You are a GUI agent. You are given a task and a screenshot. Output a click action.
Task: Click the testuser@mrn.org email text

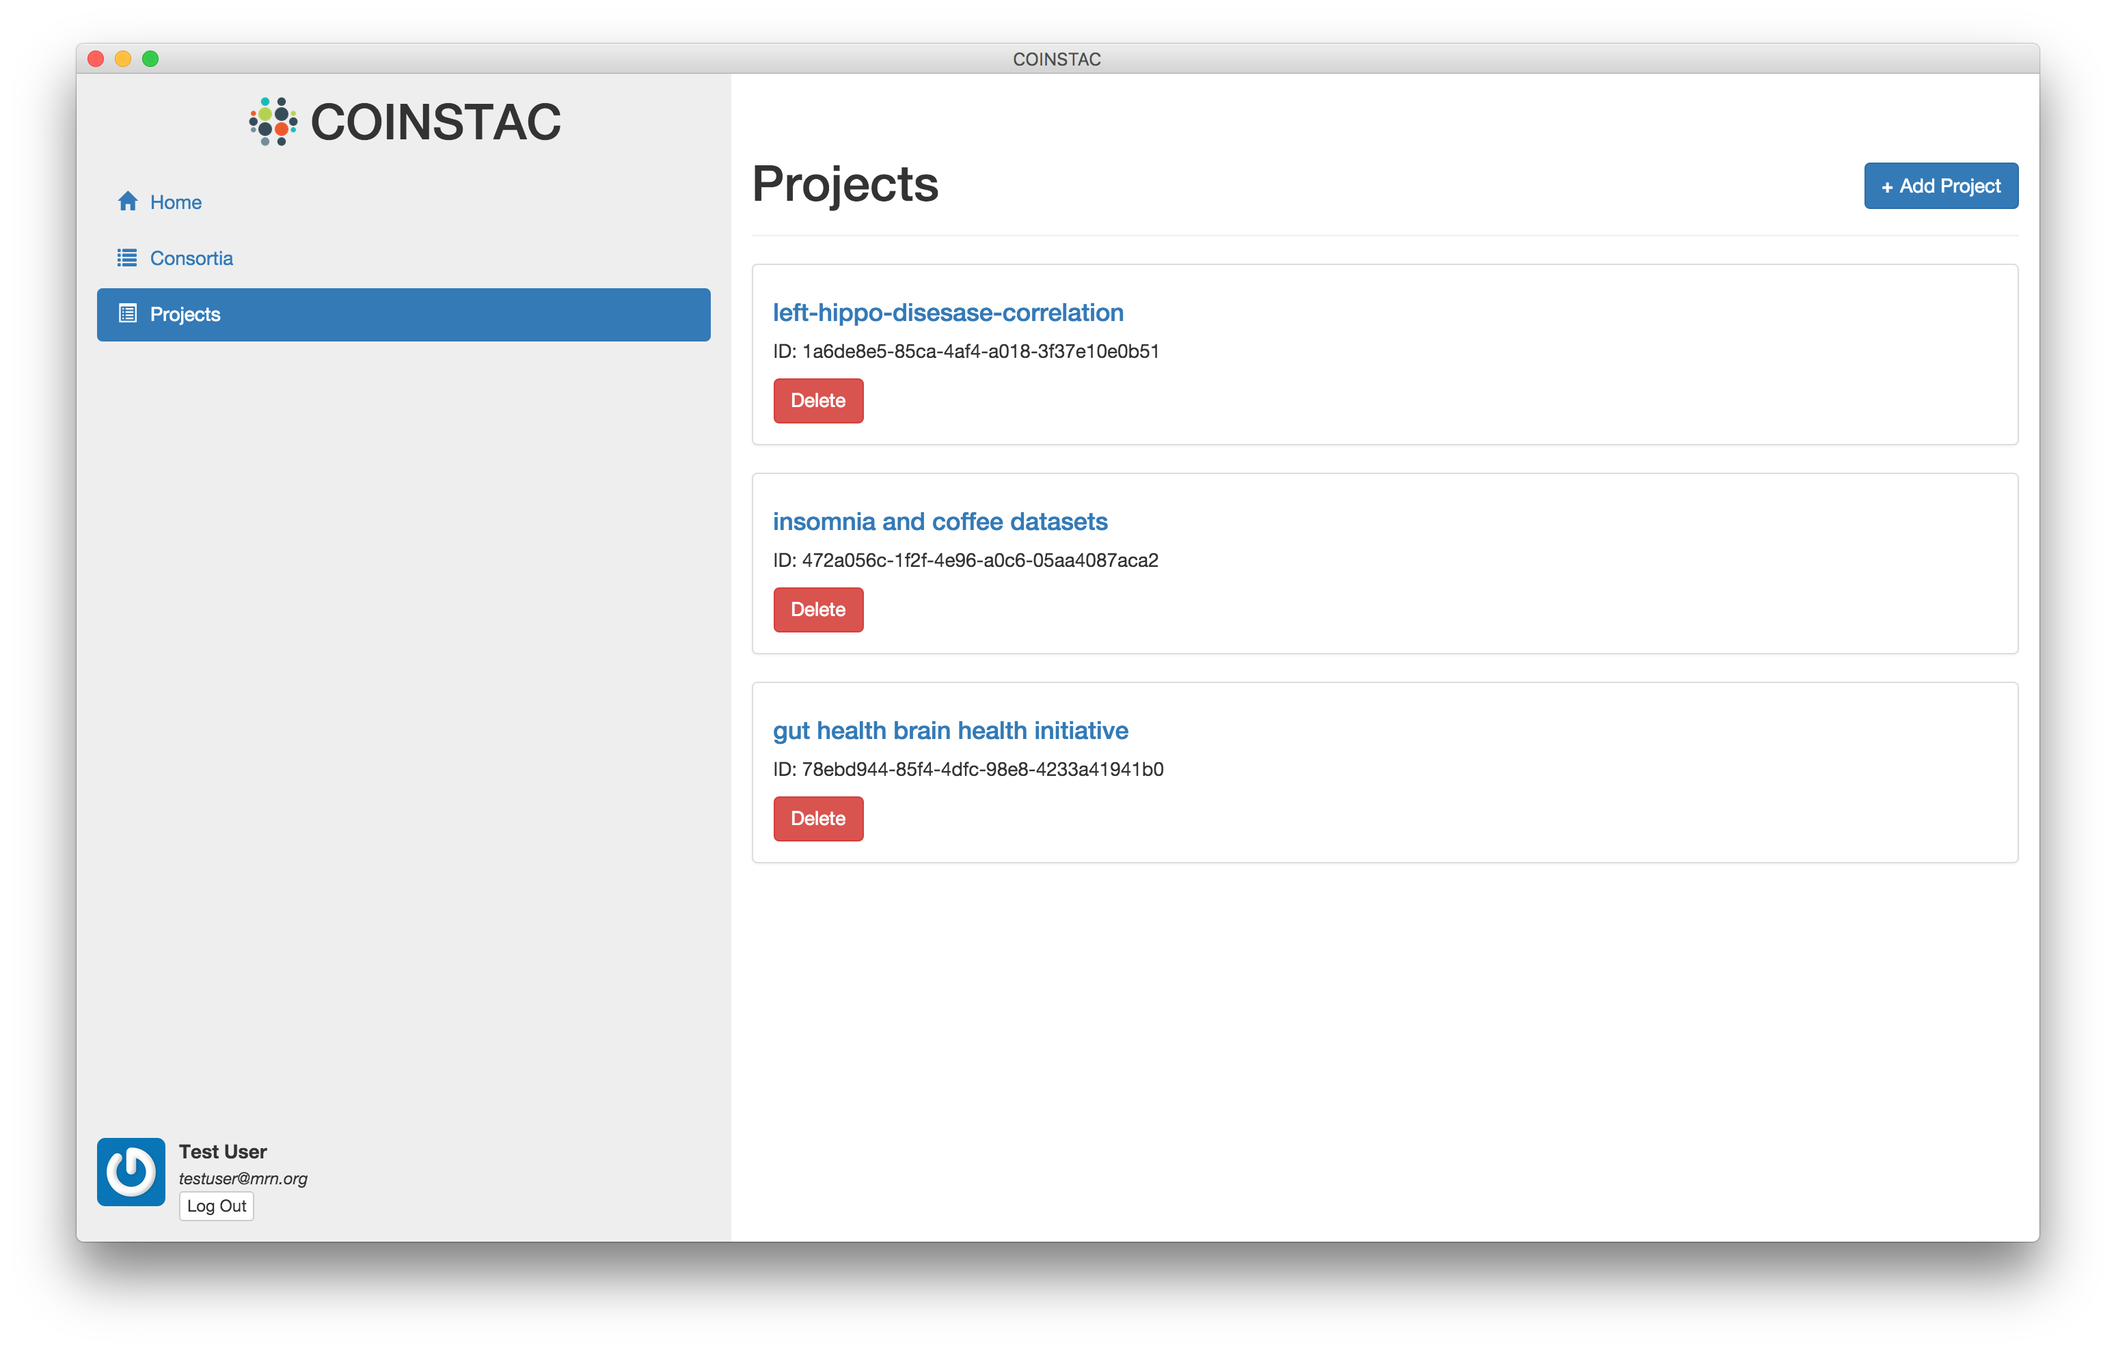click(x=243, y=1178)
